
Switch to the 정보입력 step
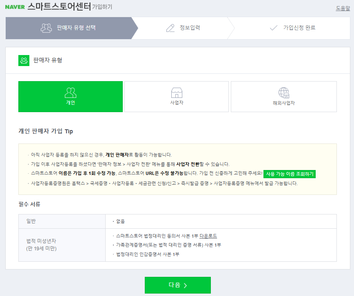click(184, 28)
